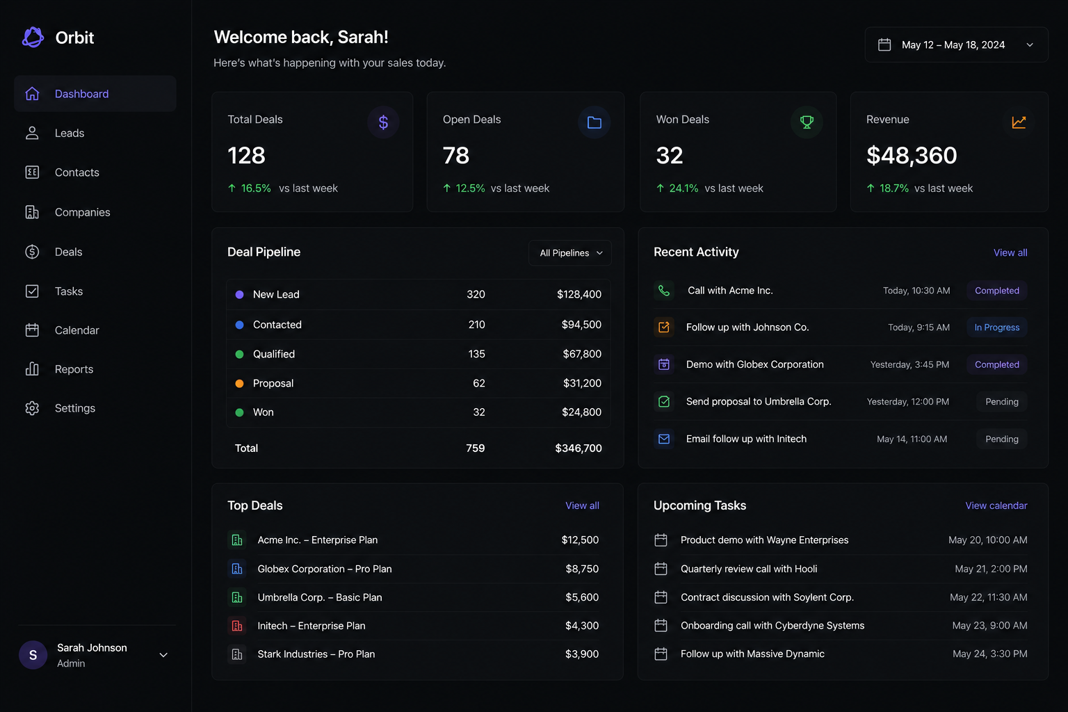Click the phone icon for Acme Inc. call
The width and height of the screenshot is (1068, 712).
(x=664, y=291)
